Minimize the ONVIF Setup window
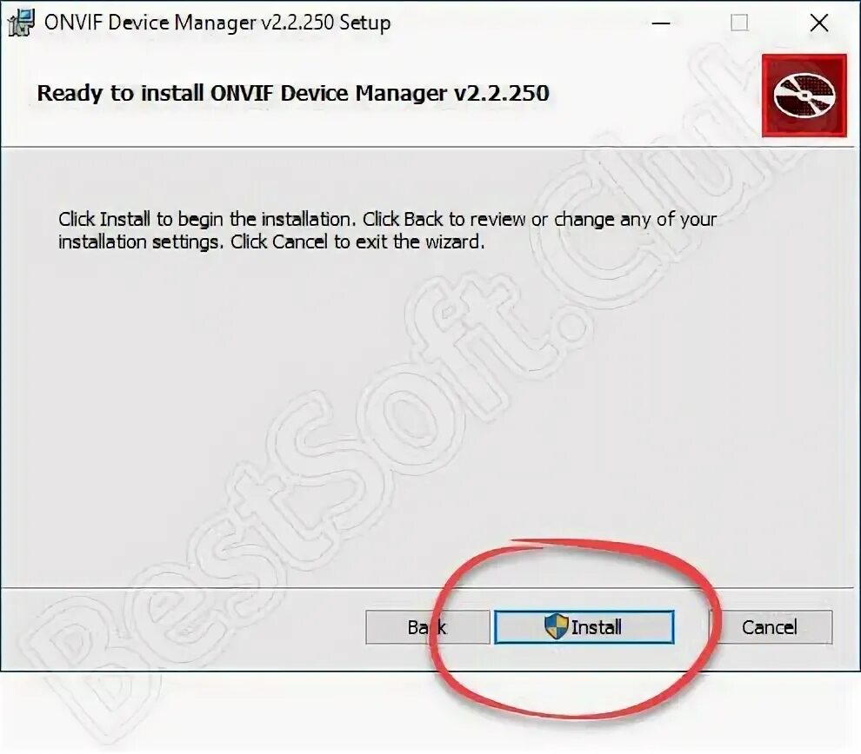This screenshot has width=861, height=754. 661,23
